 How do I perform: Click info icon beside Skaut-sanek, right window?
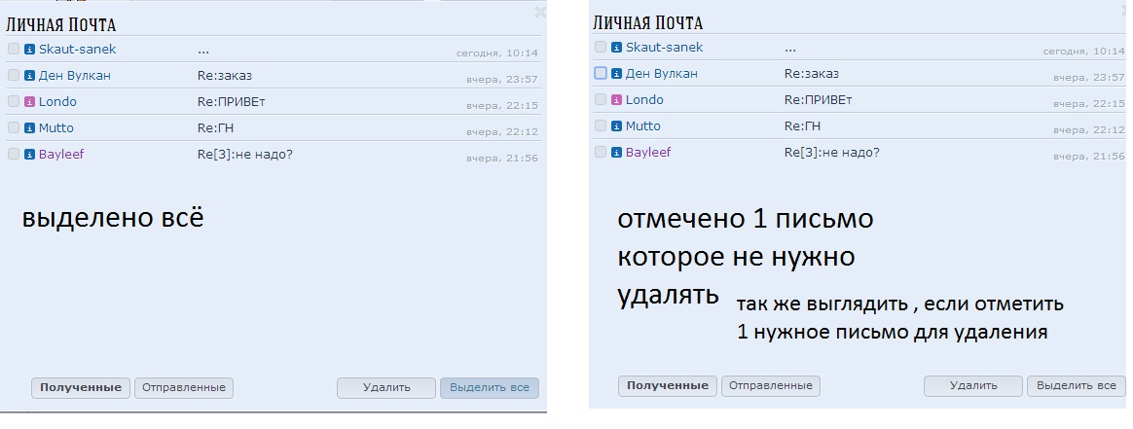pos(616,47)
